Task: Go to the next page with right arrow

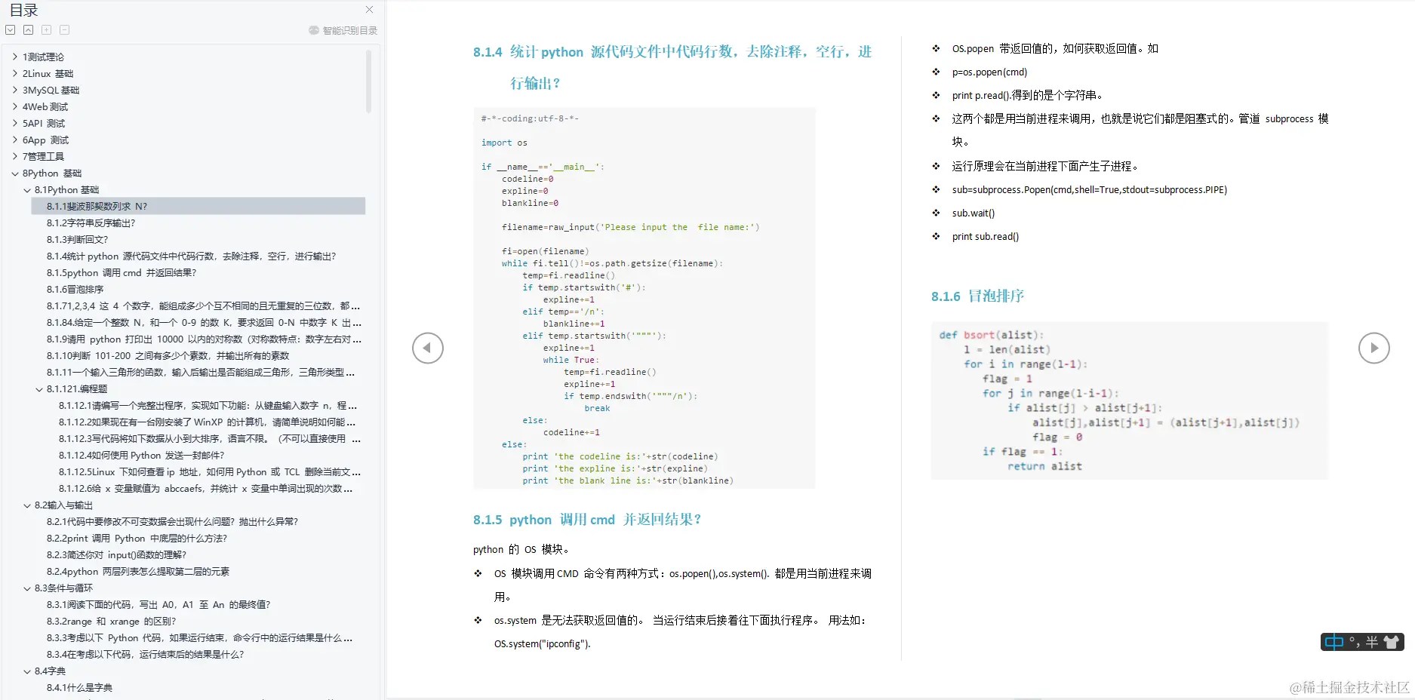Action: 1374,348
